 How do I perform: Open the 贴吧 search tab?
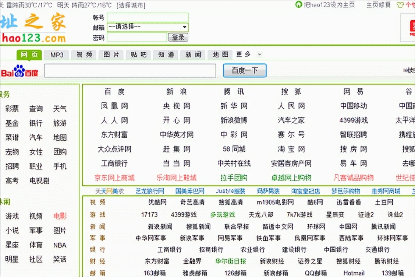138,55
